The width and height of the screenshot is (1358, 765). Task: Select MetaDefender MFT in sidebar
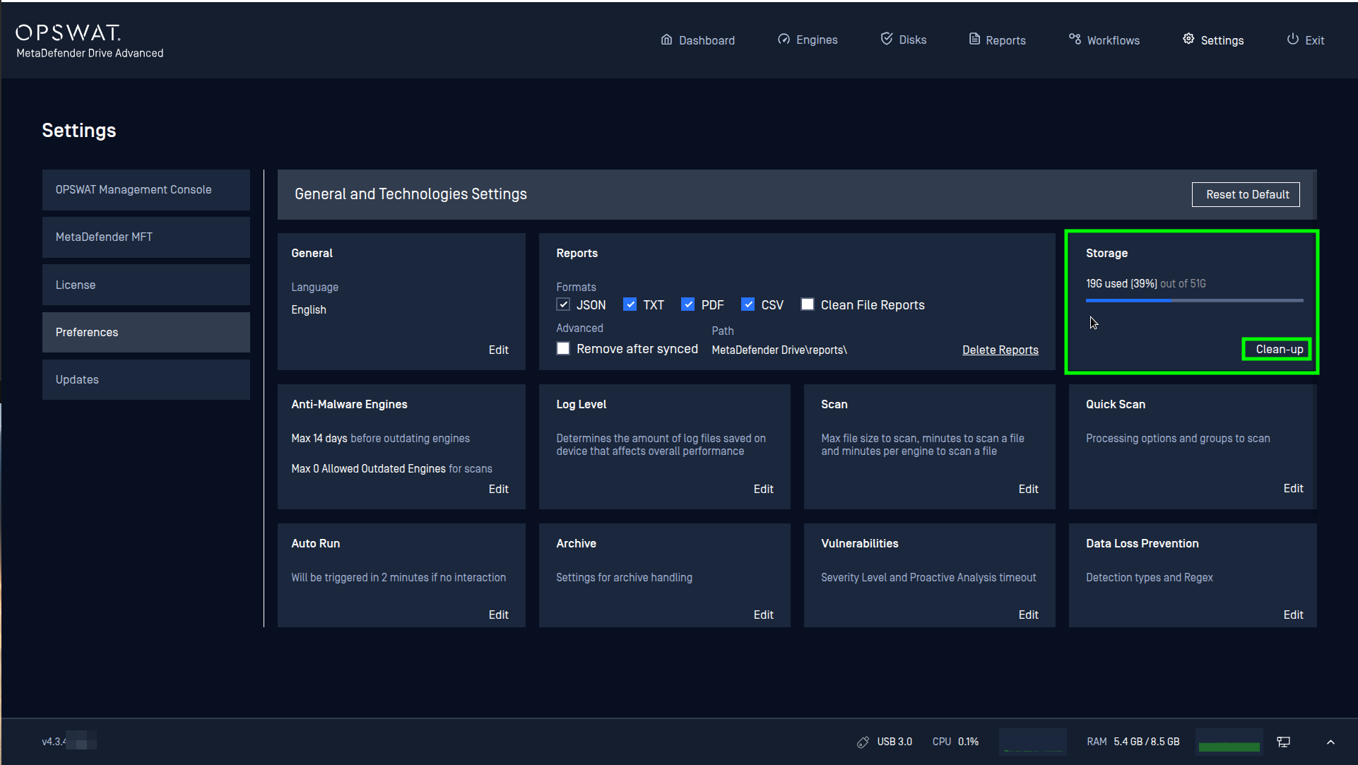[146, 237]
